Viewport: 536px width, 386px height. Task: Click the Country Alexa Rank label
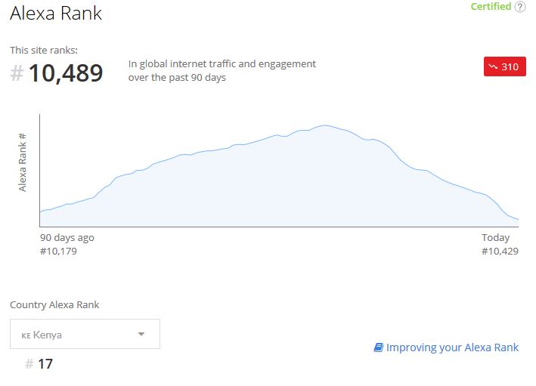coord(54,304)
